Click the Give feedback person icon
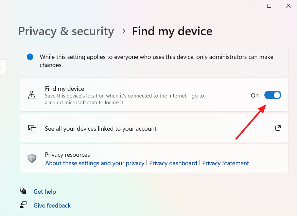The width and height of the screenshot is (297, 216). point(23,205)
